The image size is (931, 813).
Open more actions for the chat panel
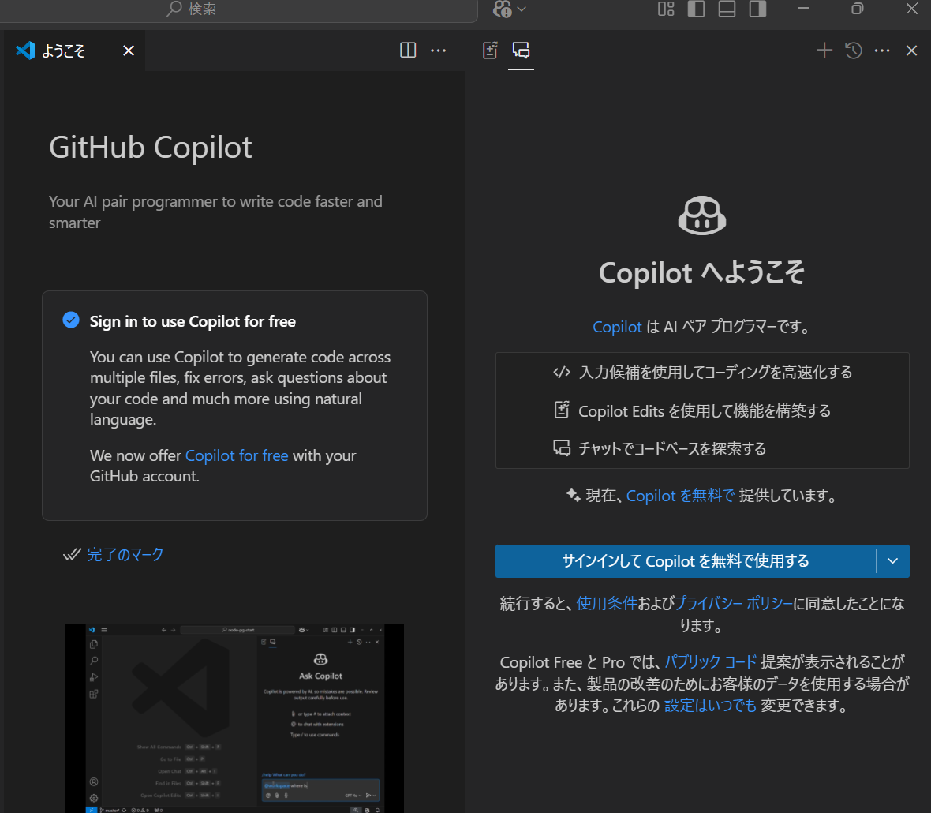[x=882, y=50]
